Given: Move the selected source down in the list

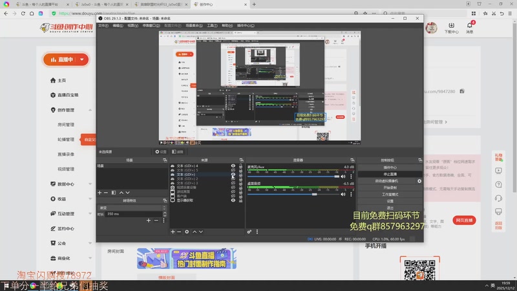Looking at the screenshot, I should pyautogui.click(x=201, y=232).
